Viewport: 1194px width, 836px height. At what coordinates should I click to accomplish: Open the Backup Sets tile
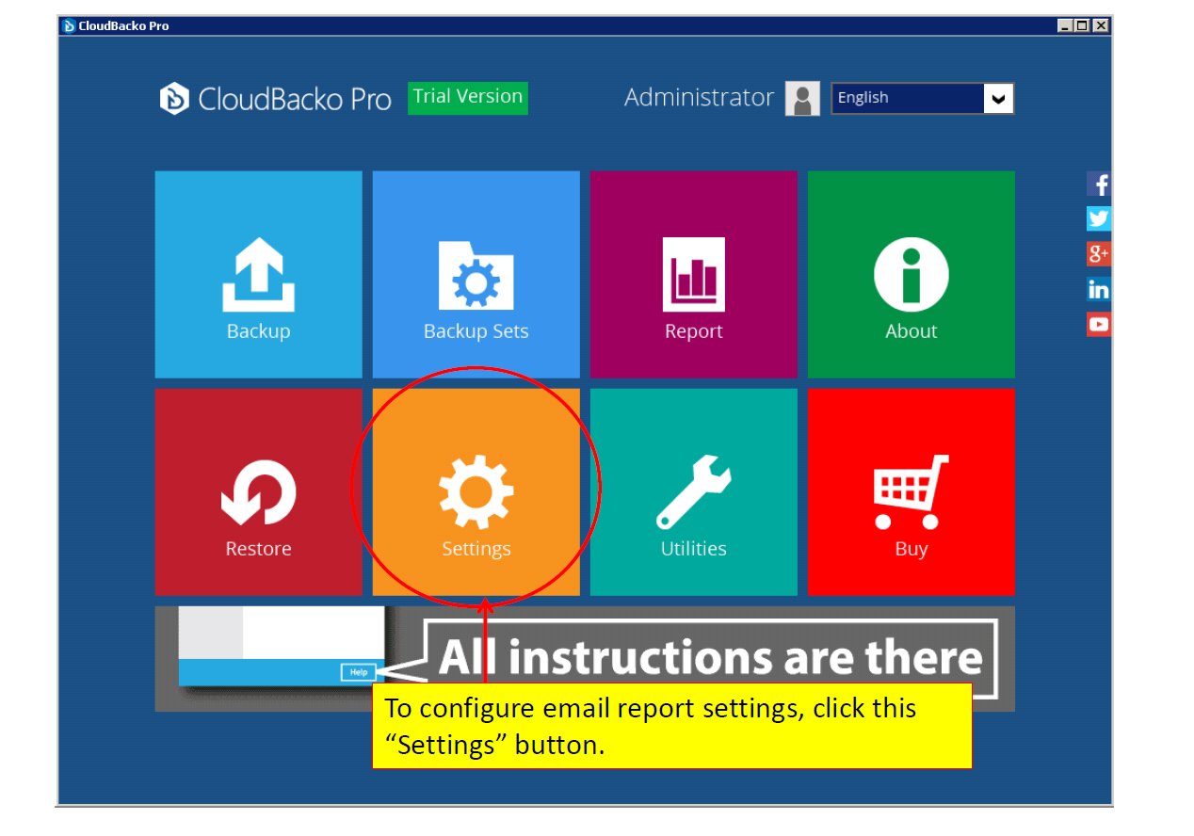[x=476, y=274]
